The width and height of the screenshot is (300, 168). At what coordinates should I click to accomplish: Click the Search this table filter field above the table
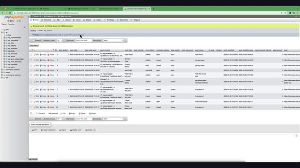coord(83,41)
